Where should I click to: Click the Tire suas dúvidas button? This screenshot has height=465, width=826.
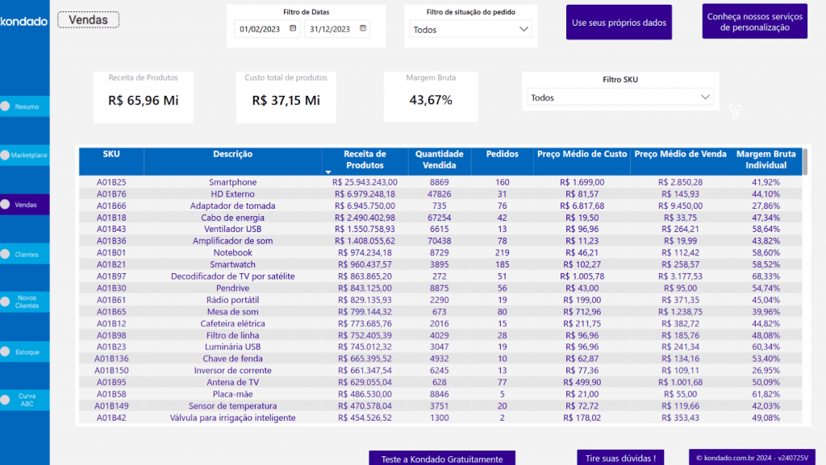click(619, 458)
